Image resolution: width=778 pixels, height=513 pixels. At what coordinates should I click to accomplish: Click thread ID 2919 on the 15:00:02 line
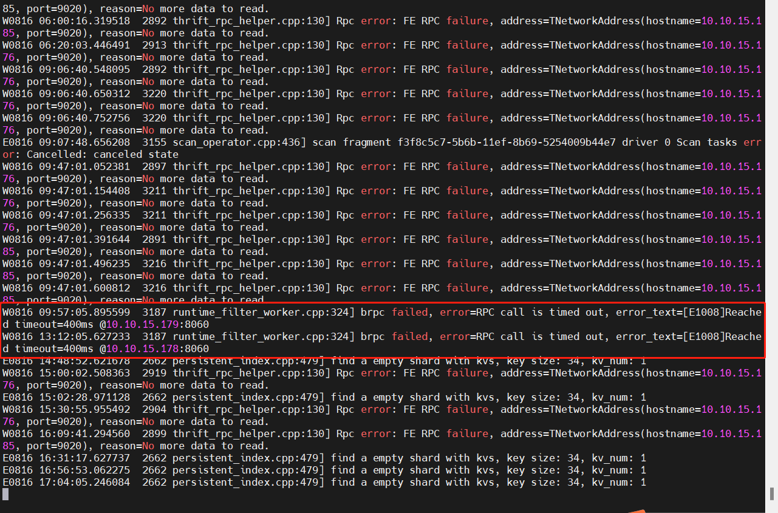click(x=154, y=373)
